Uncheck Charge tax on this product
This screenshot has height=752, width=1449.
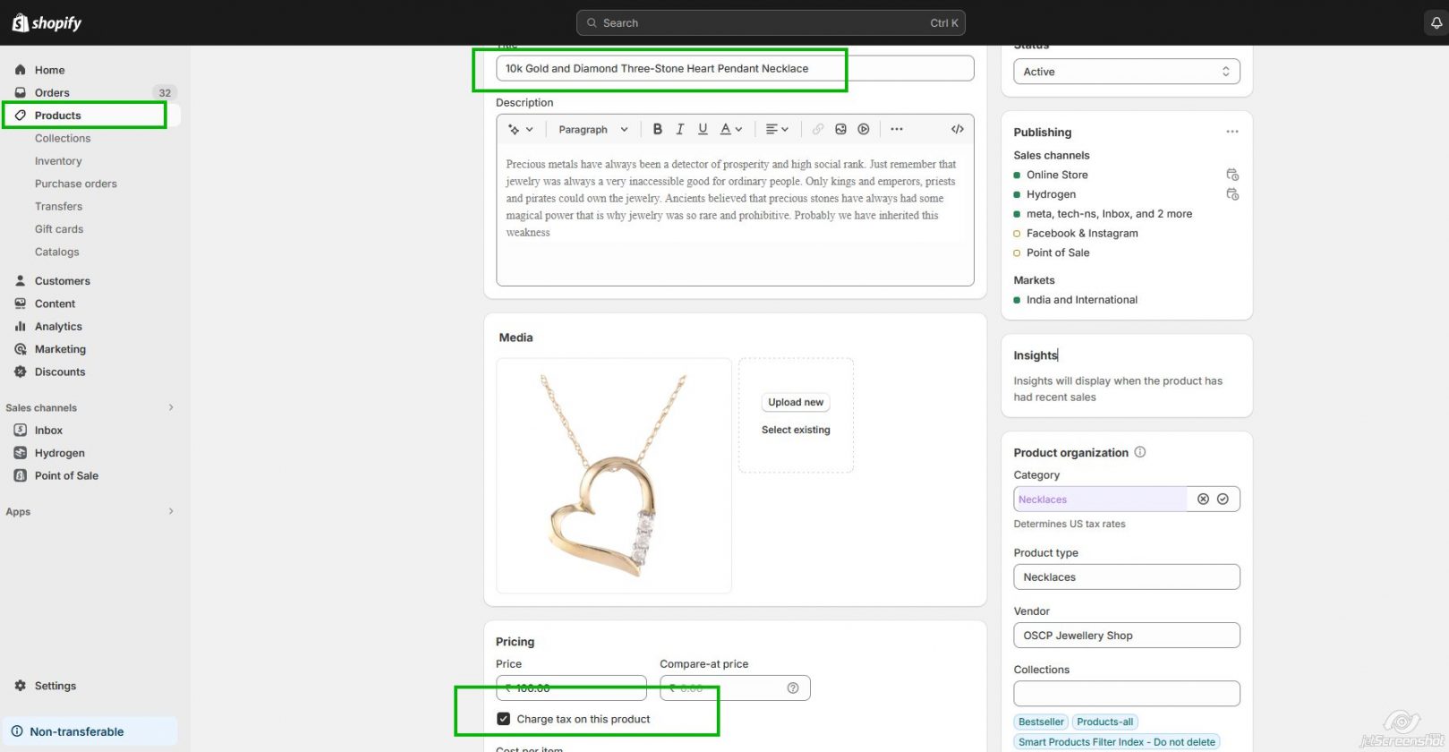click(x=504, y=719)
